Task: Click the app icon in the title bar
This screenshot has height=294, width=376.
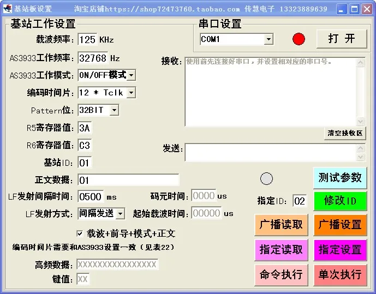Action: tap(8, 9)
